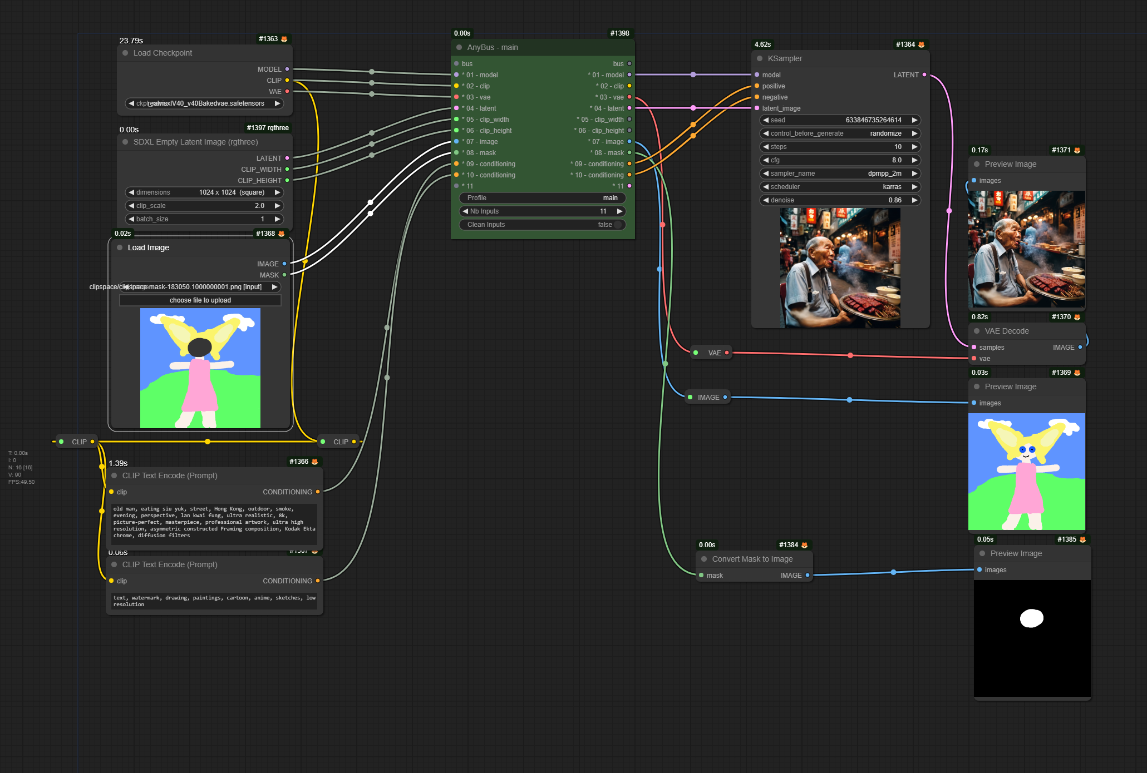Image resolution: width=1147 pixels, height=773 pixels.
Task: Open the control_before_generate randomize option
Action: [839, 133]
